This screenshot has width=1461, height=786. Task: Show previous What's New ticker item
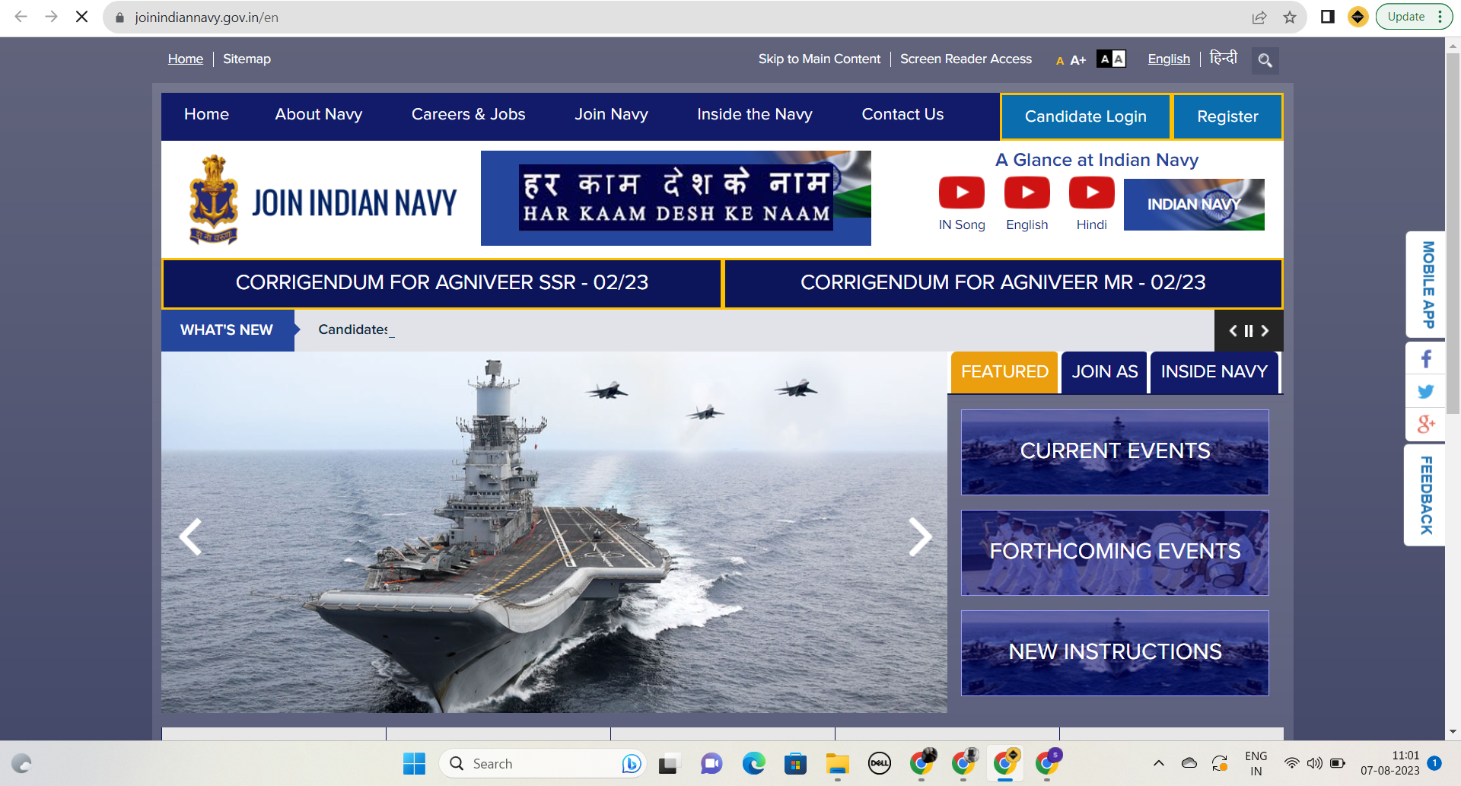pos(1233,331)
